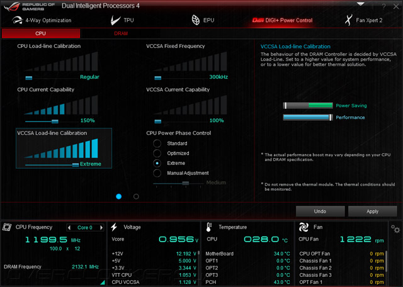
Task: Open the EPU tab
Action: pyautogui.click(x=203, y=20)
